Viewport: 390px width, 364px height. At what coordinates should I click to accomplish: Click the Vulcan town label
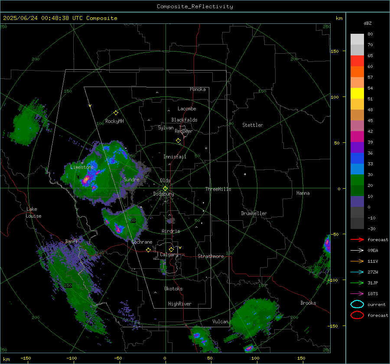tap(221, 322)
